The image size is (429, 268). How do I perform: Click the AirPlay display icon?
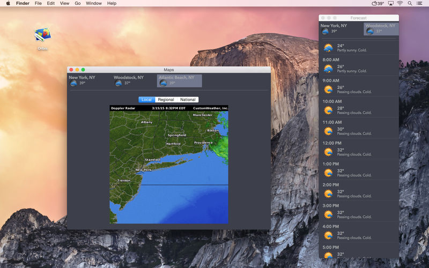(390, 3)
